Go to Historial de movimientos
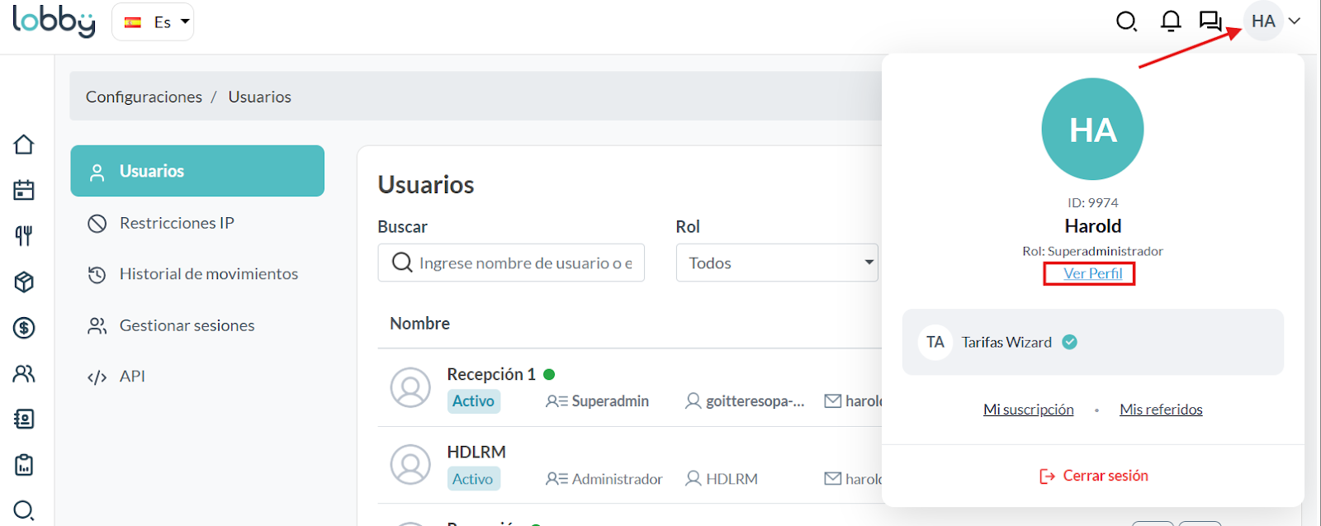 (208, 274)
